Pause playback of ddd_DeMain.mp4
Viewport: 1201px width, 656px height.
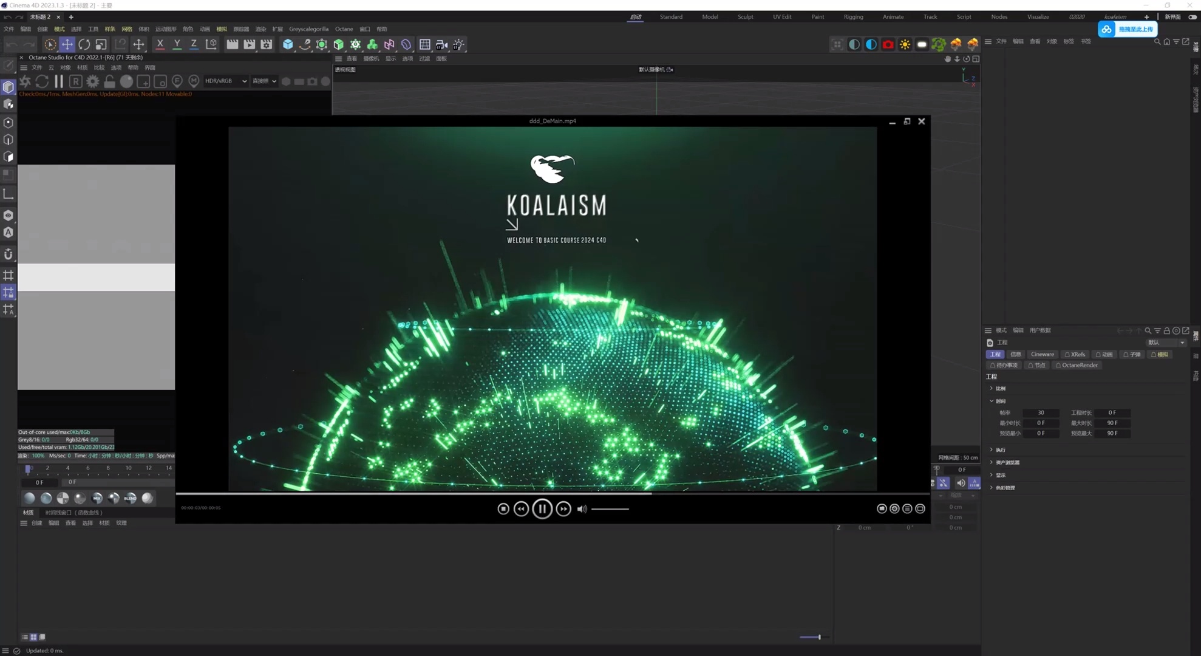pyautogui.click(x=542, y=508)
